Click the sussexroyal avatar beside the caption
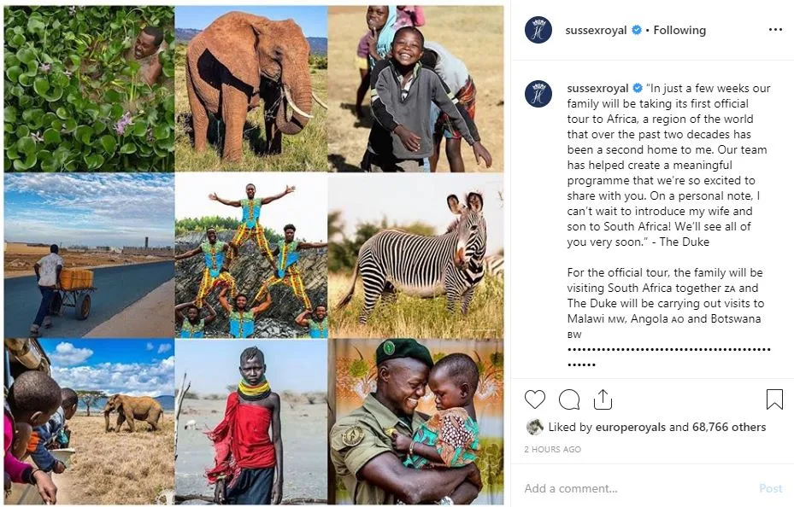 (x=538, y=94)
